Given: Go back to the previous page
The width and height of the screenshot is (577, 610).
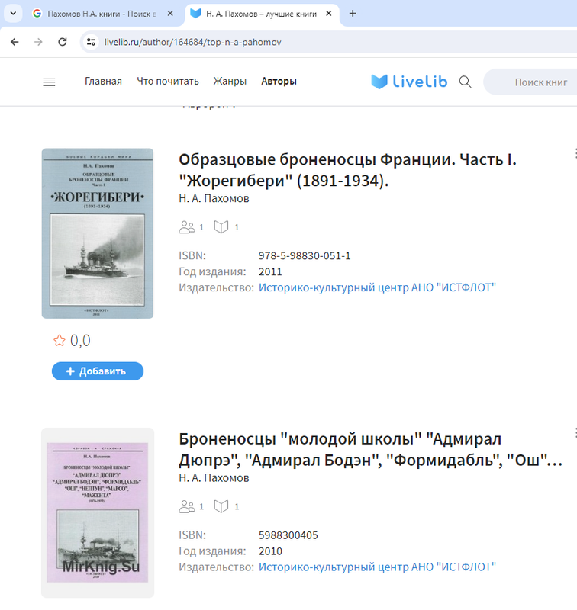Looking at the screenshot, I should tap(15, 42).
